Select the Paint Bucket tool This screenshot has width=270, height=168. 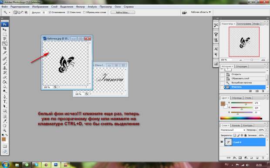5,82
